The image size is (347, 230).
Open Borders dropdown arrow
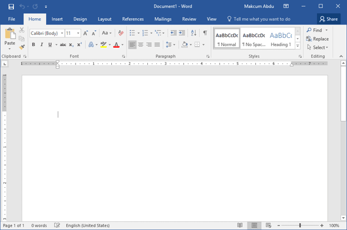click(x=204, y=44)
